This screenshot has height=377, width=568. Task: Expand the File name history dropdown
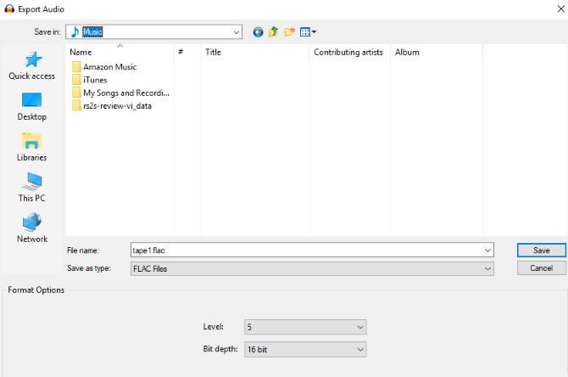(x=487, y=250)
